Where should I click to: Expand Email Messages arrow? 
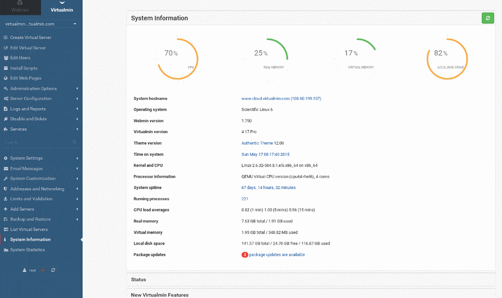(x=77, y=168)
